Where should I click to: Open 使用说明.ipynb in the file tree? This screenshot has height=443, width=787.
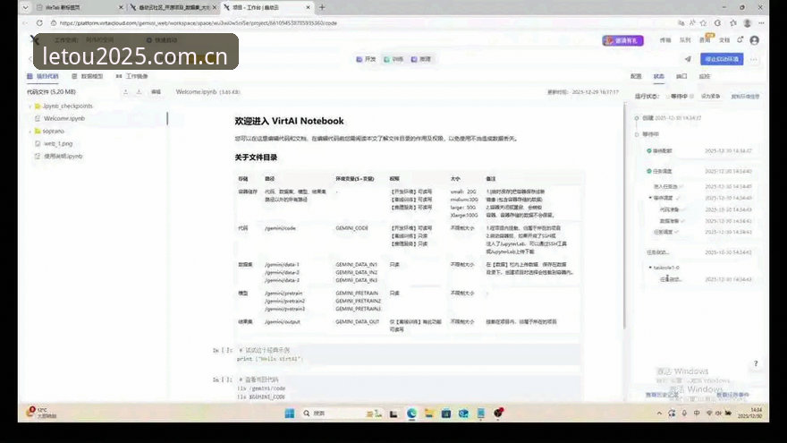pyautogui.click(x=59, y=157)
